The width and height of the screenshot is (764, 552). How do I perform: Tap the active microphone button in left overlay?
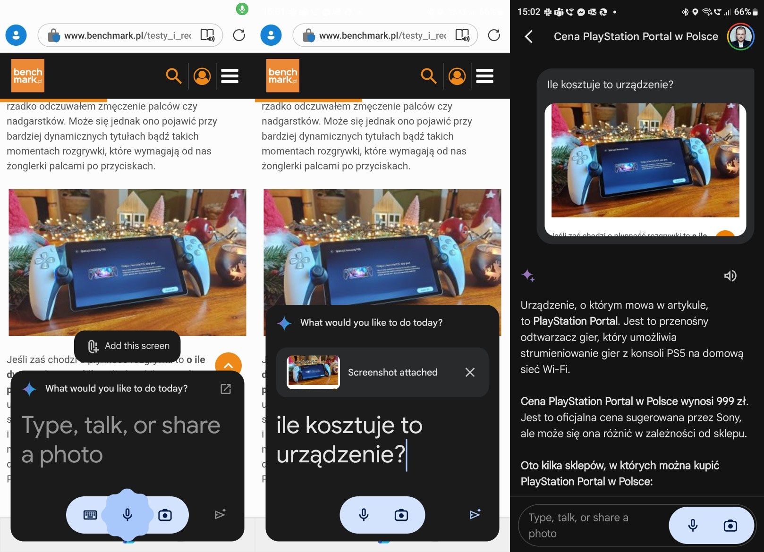(127, 515)
